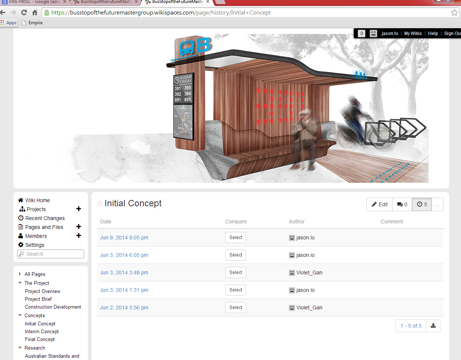Collapse the Research section
The width and height of the screenshot is (461, 360).
tap(20, 348)
